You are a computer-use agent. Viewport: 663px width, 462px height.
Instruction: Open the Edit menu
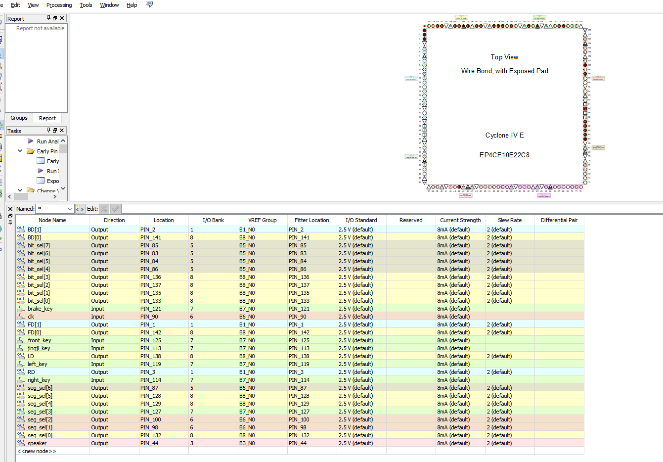pos(16,5)
